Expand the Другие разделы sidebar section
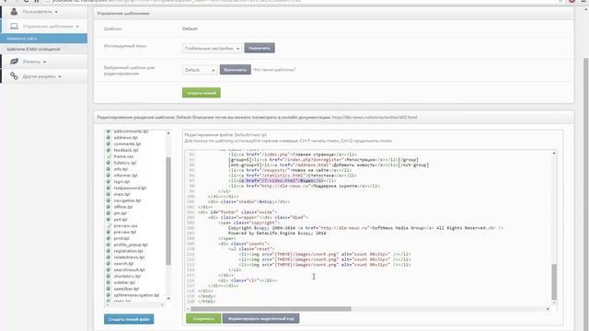This screenshot has width=589, height=331. pyautogui.click(x=44, y=76)
